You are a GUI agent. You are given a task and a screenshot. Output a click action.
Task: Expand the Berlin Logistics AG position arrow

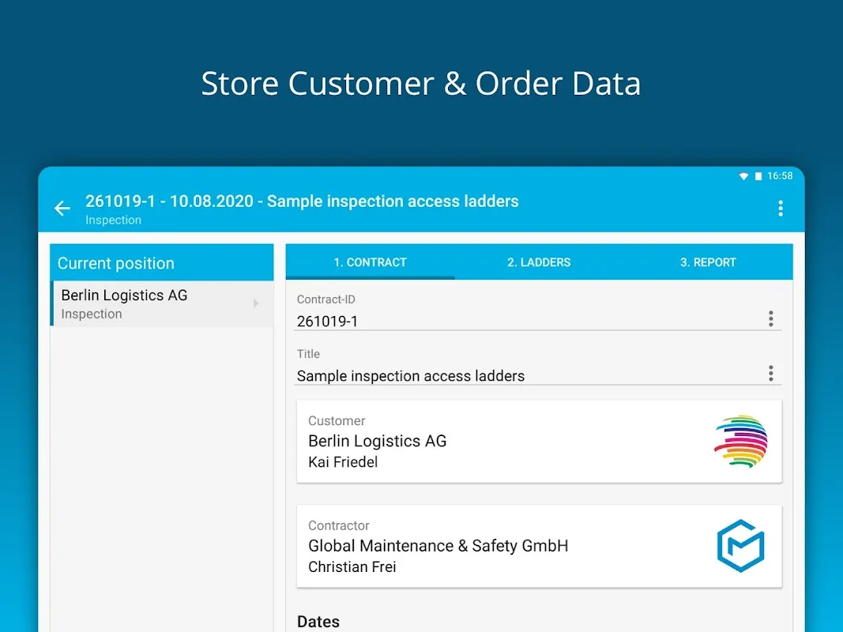pos(256,303)
